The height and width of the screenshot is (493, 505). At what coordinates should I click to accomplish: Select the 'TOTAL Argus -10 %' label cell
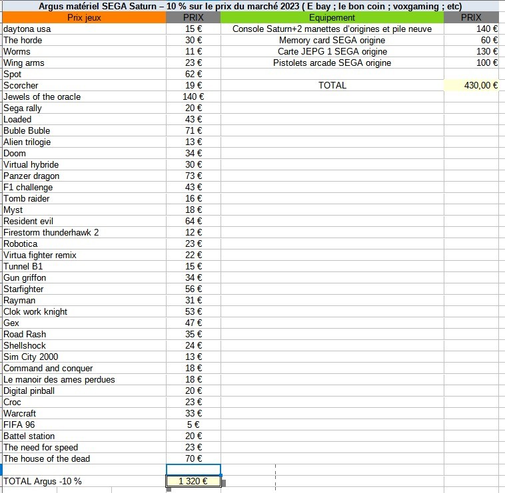[84, 481]
